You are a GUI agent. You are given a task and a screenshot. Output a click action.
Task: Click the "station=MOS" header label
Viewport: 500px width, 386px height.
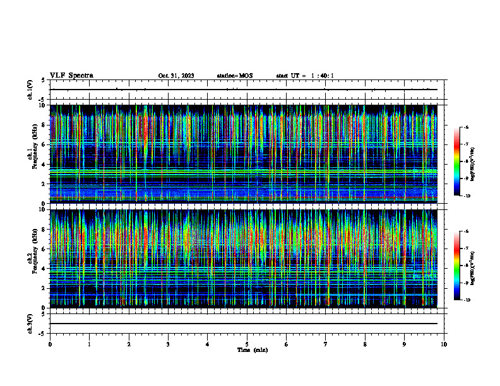235,76
